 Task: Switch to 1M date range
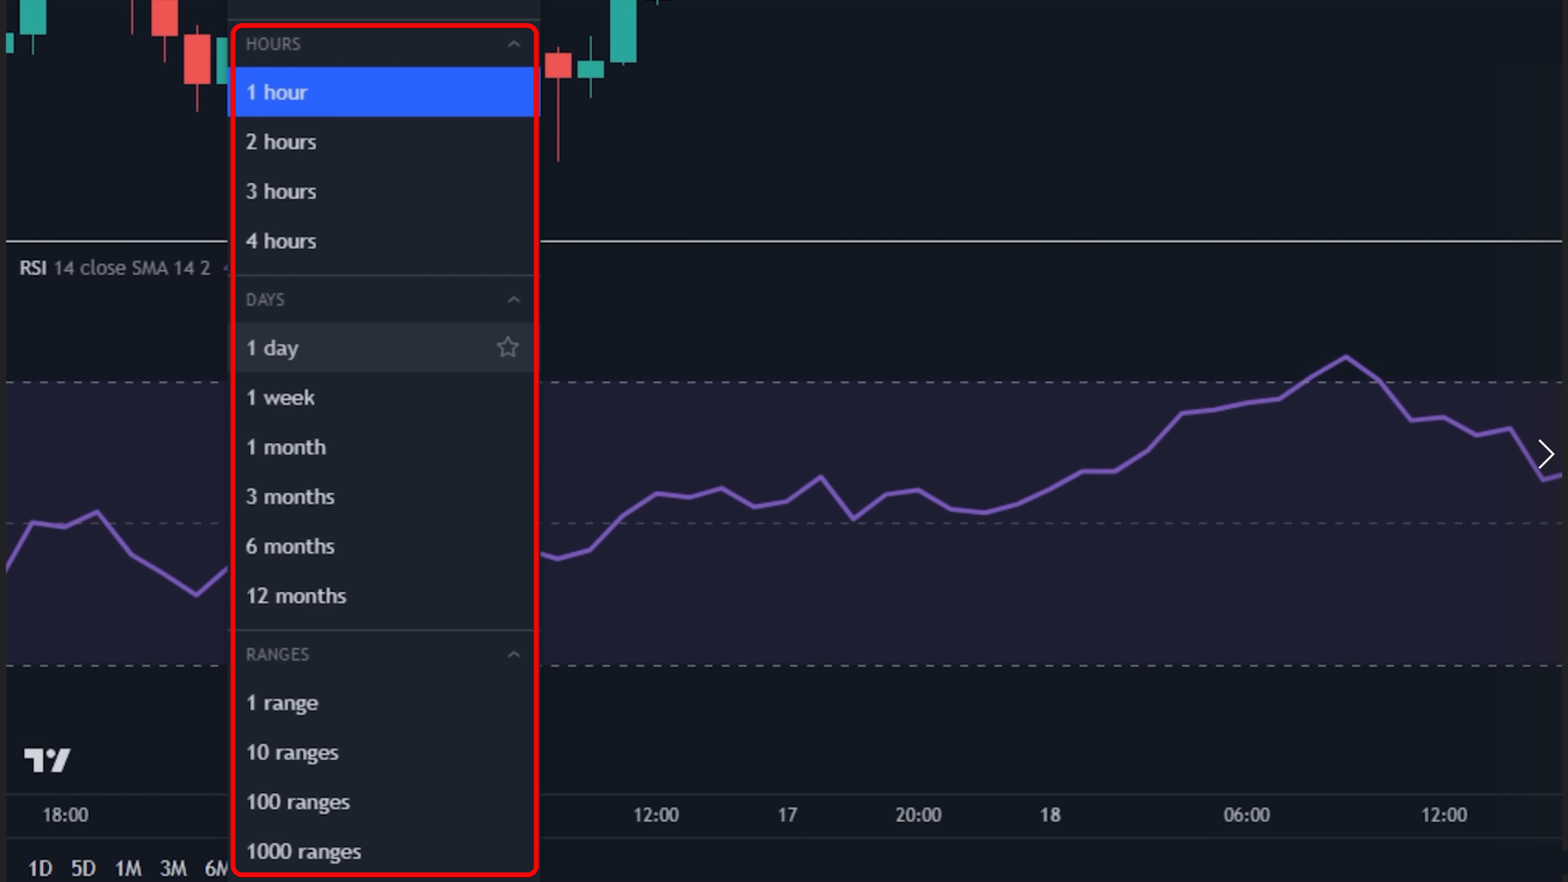127,868
